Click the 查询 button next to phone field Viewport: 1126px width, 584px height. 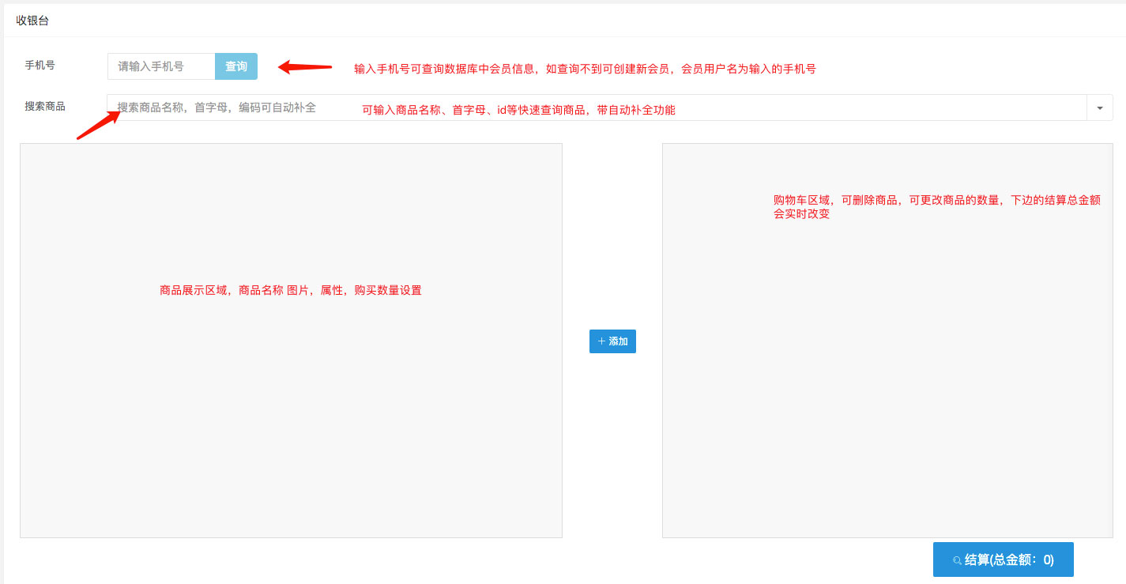[236, 66]
